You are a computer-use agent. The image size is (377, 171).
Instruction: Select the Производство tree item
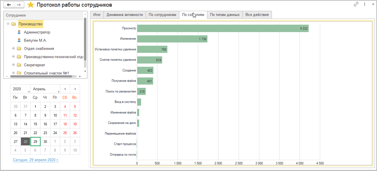click(30, 24)
